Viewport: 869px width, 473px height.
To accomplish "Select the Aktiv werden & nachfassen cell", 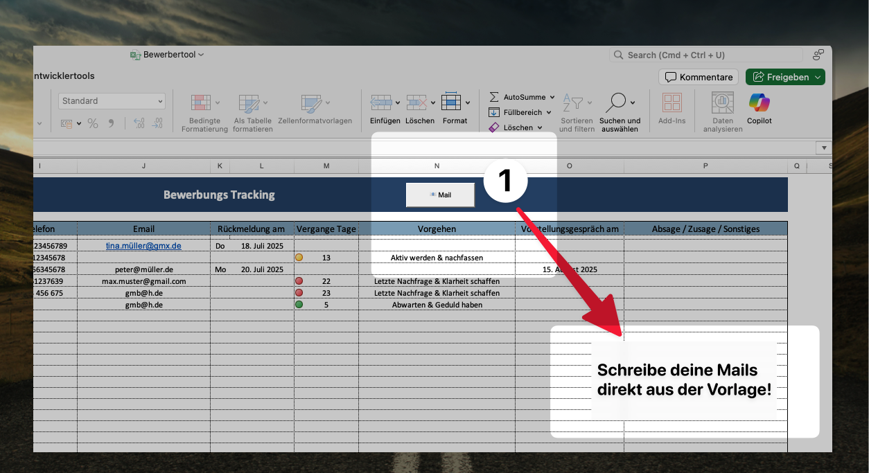I will coord(437,258).
